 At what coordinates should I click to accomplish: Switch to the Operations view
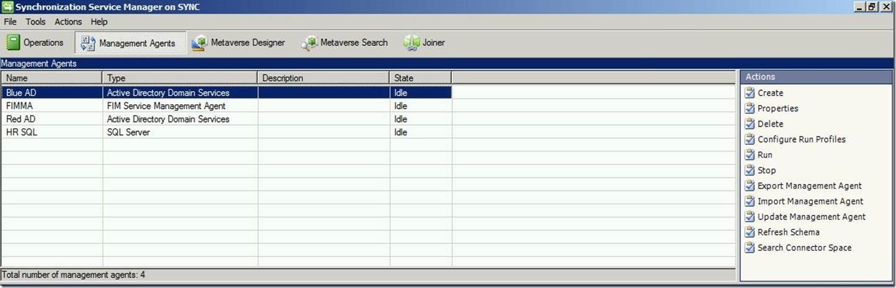(x=35, y=43)
